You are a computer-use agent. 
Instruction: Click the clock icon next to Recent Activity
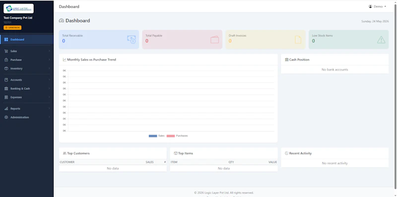[x=287, y=153]
